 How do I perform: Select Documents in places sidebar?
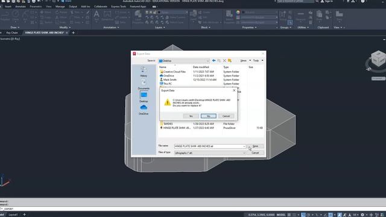[144, 84]
